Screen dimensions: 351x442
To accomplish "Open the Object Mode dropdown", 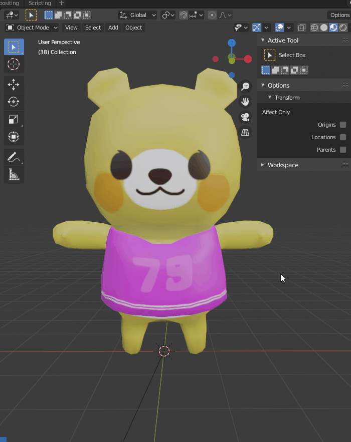I will coord(32,28).
